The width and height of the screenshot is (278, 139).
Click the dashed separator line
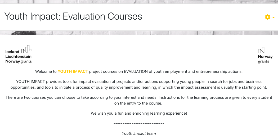click(x=139, y=124)
